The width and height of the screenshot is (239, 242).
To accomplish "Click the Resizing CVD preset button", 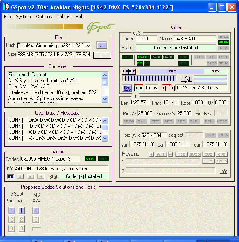I will coord(222,154).
